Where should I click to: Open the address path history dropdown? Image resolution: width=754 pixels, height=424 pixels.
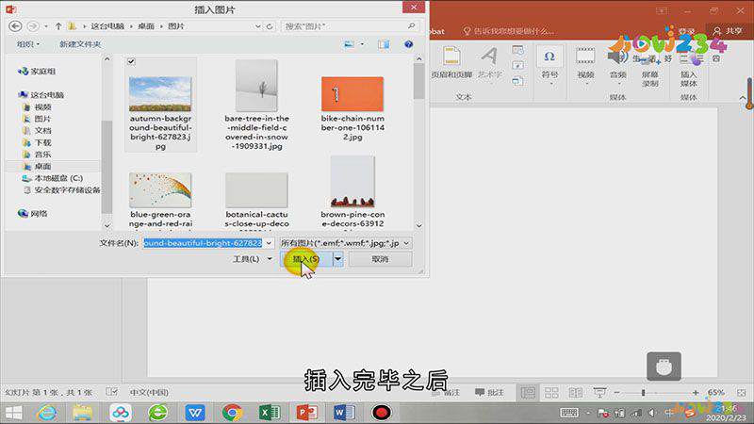(x=258, y=26)
